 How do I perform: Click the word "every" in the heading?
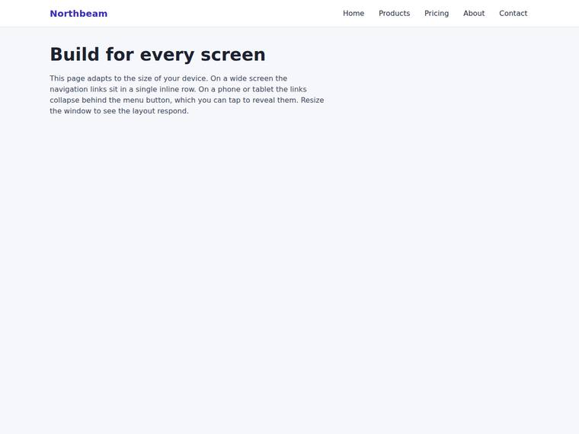167,56
